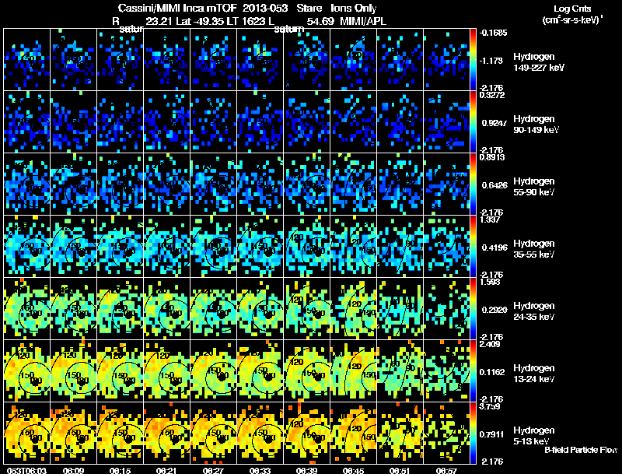Click the 06:21 time axis label
This screenshot has height=474, width=622.
click(166, 470)
